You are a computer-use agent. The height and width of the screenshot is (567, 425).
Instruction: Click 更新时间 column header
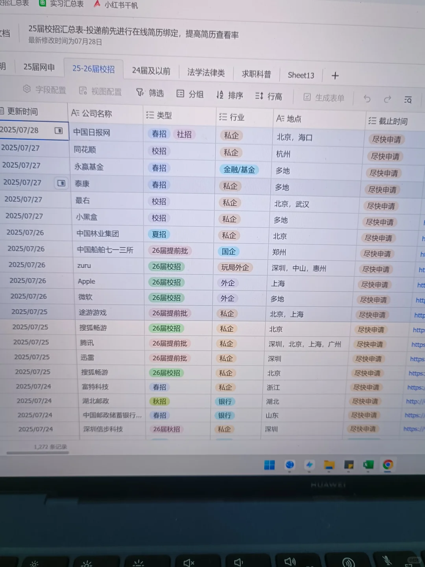(x=33, y=112)
